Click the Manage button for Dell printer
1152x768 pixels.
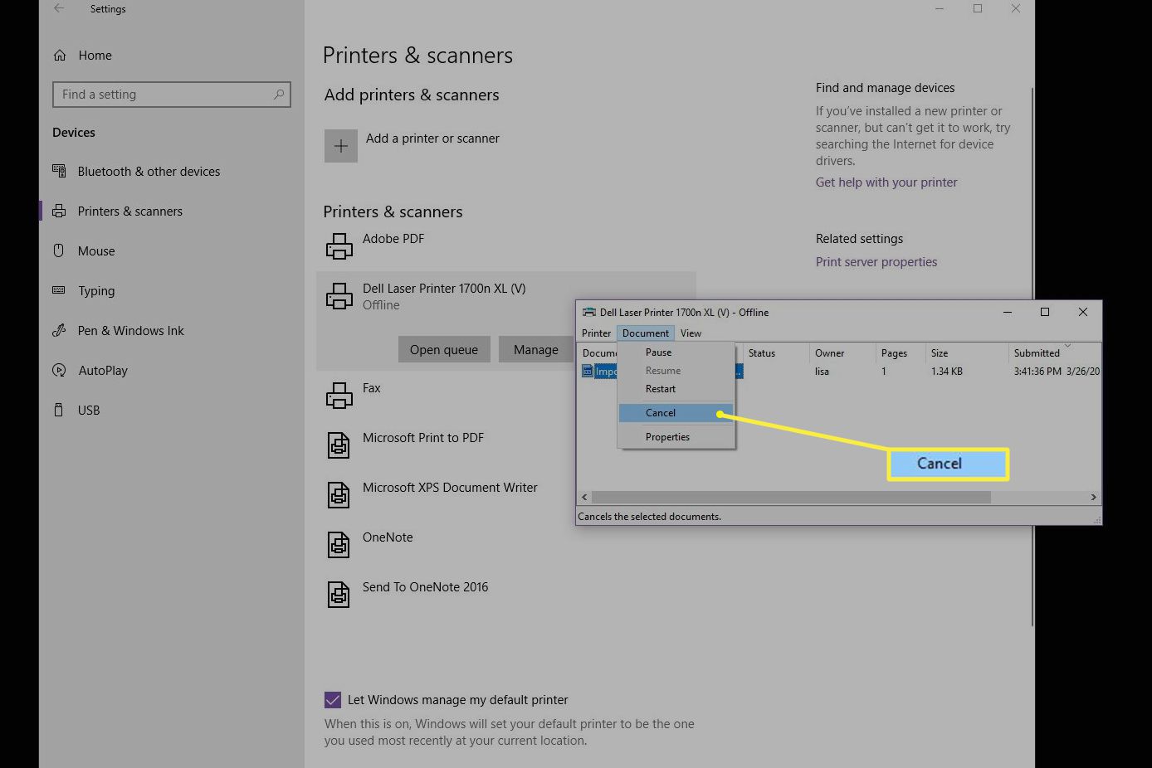535,349
